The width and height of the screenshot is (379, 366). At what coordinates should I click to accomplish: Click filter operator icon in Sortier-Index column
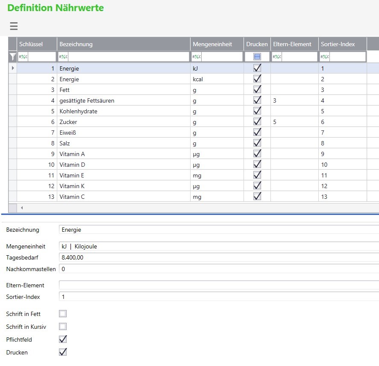[325, 57]
